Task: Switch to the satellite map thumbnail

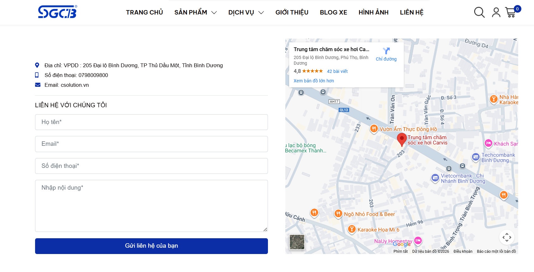Action: click(297, 242)
